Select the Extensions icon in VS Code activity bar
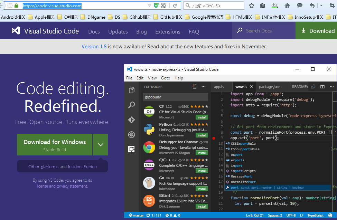 132,149
